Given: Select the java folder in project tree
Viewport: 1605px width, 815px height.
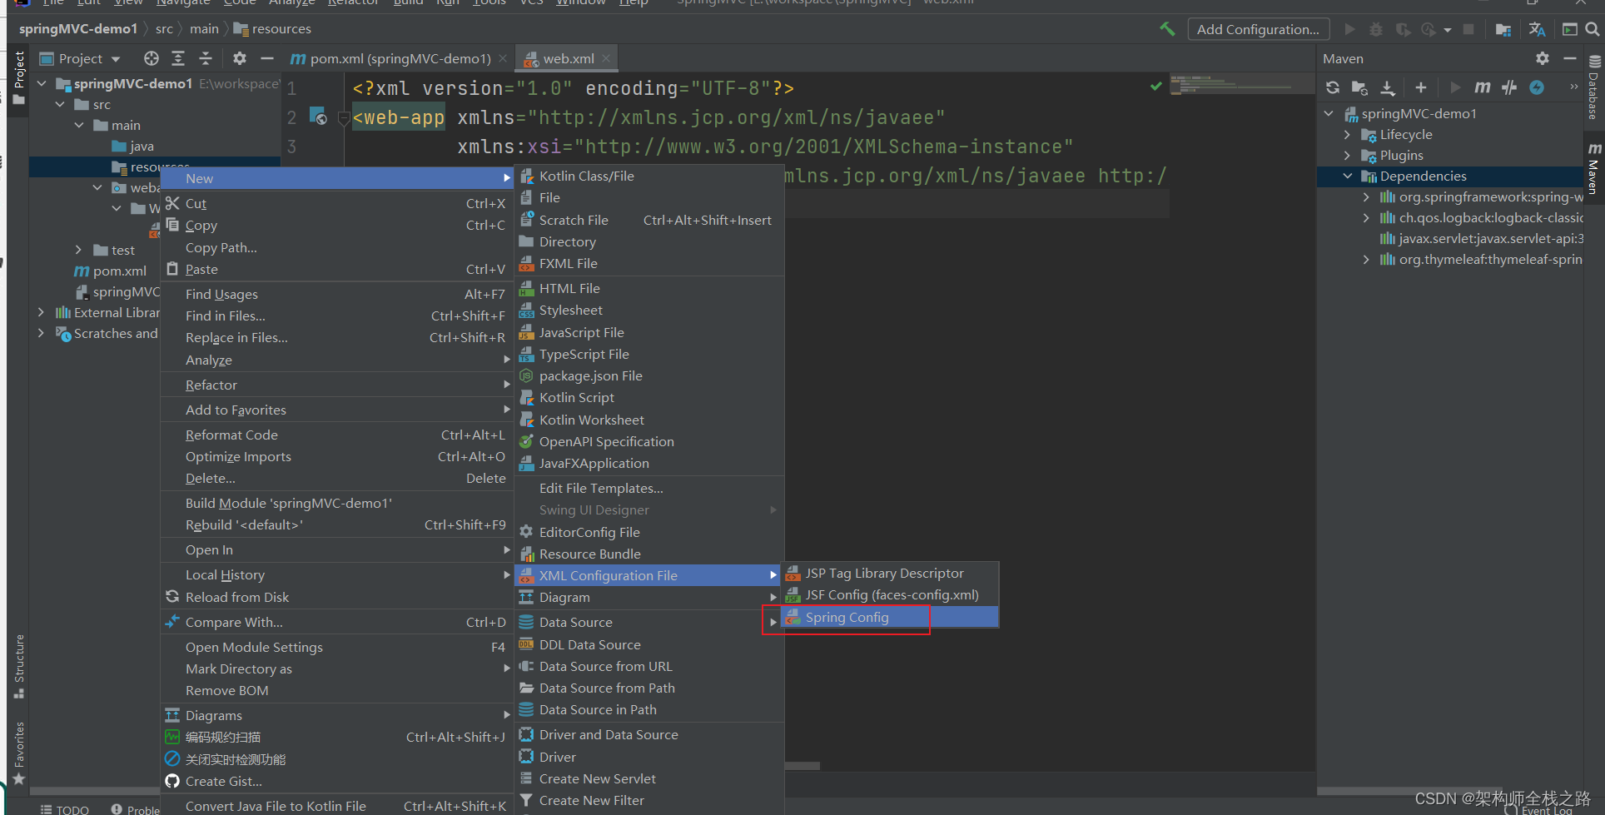Looking at the screenshot, I should [132, 146].
